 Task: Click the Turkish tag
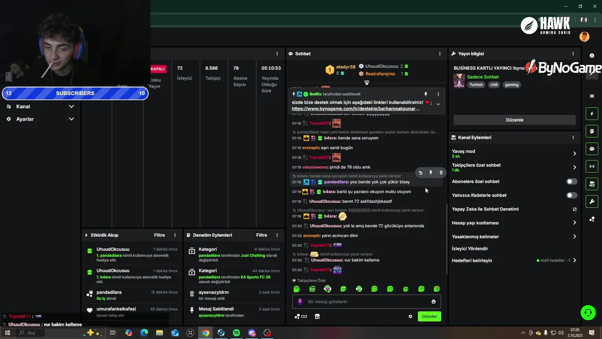[476, 85]
